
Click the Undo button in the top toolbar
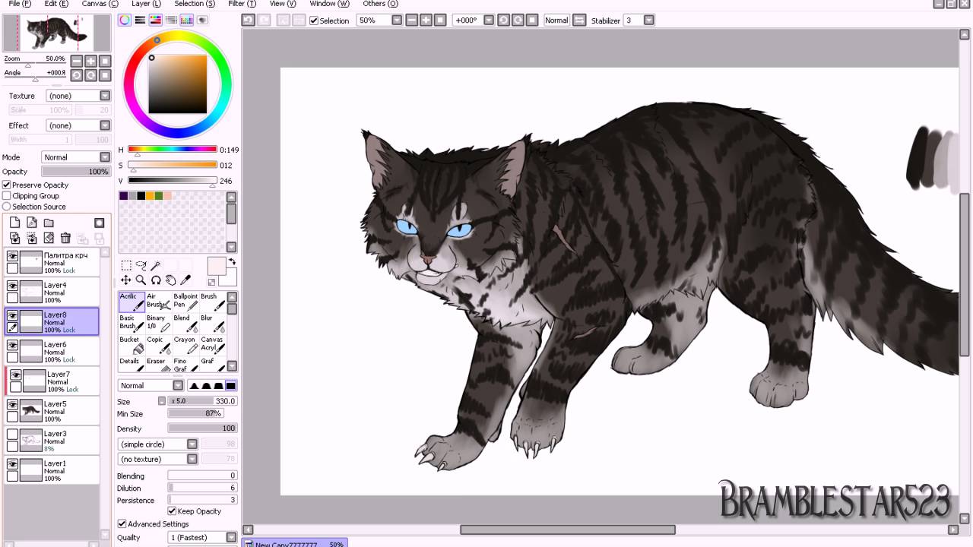point(249,21)
